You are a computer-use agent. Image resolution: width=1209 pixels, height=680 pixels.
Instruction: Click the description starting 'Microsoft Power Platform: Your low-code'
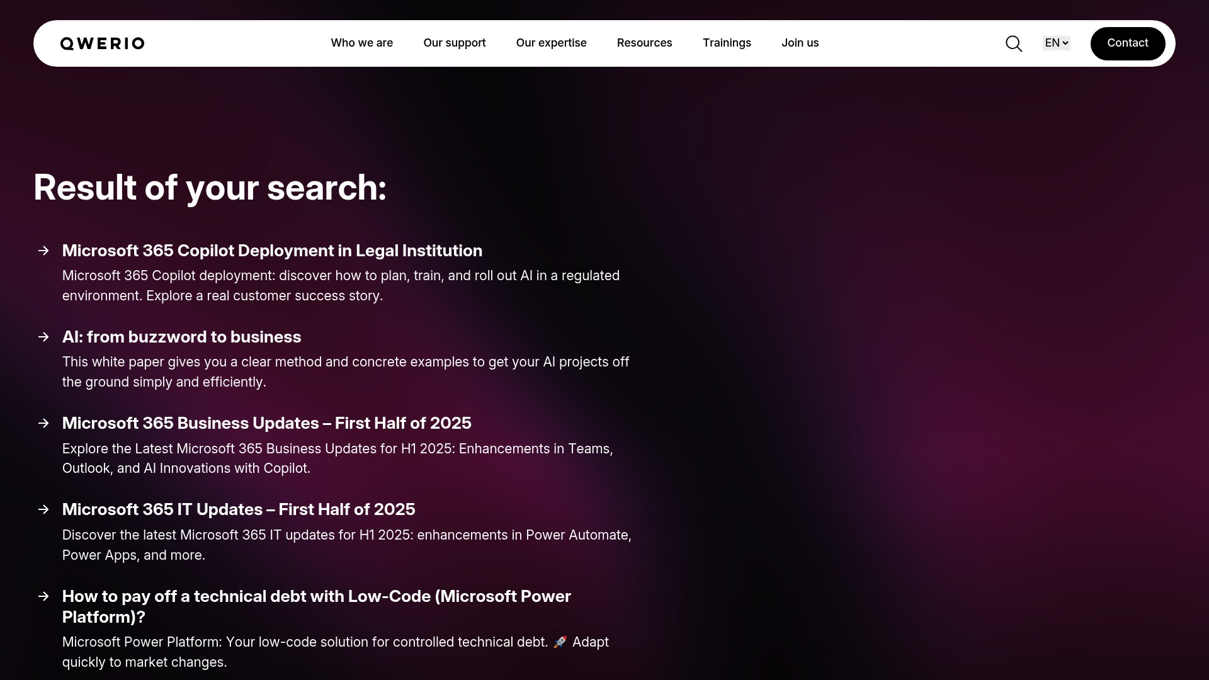coord(336,652)
